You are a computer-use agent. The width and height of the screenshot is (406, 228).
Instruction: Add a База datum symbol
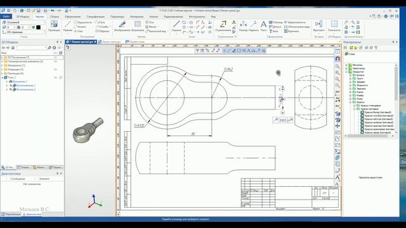point(273,31)
